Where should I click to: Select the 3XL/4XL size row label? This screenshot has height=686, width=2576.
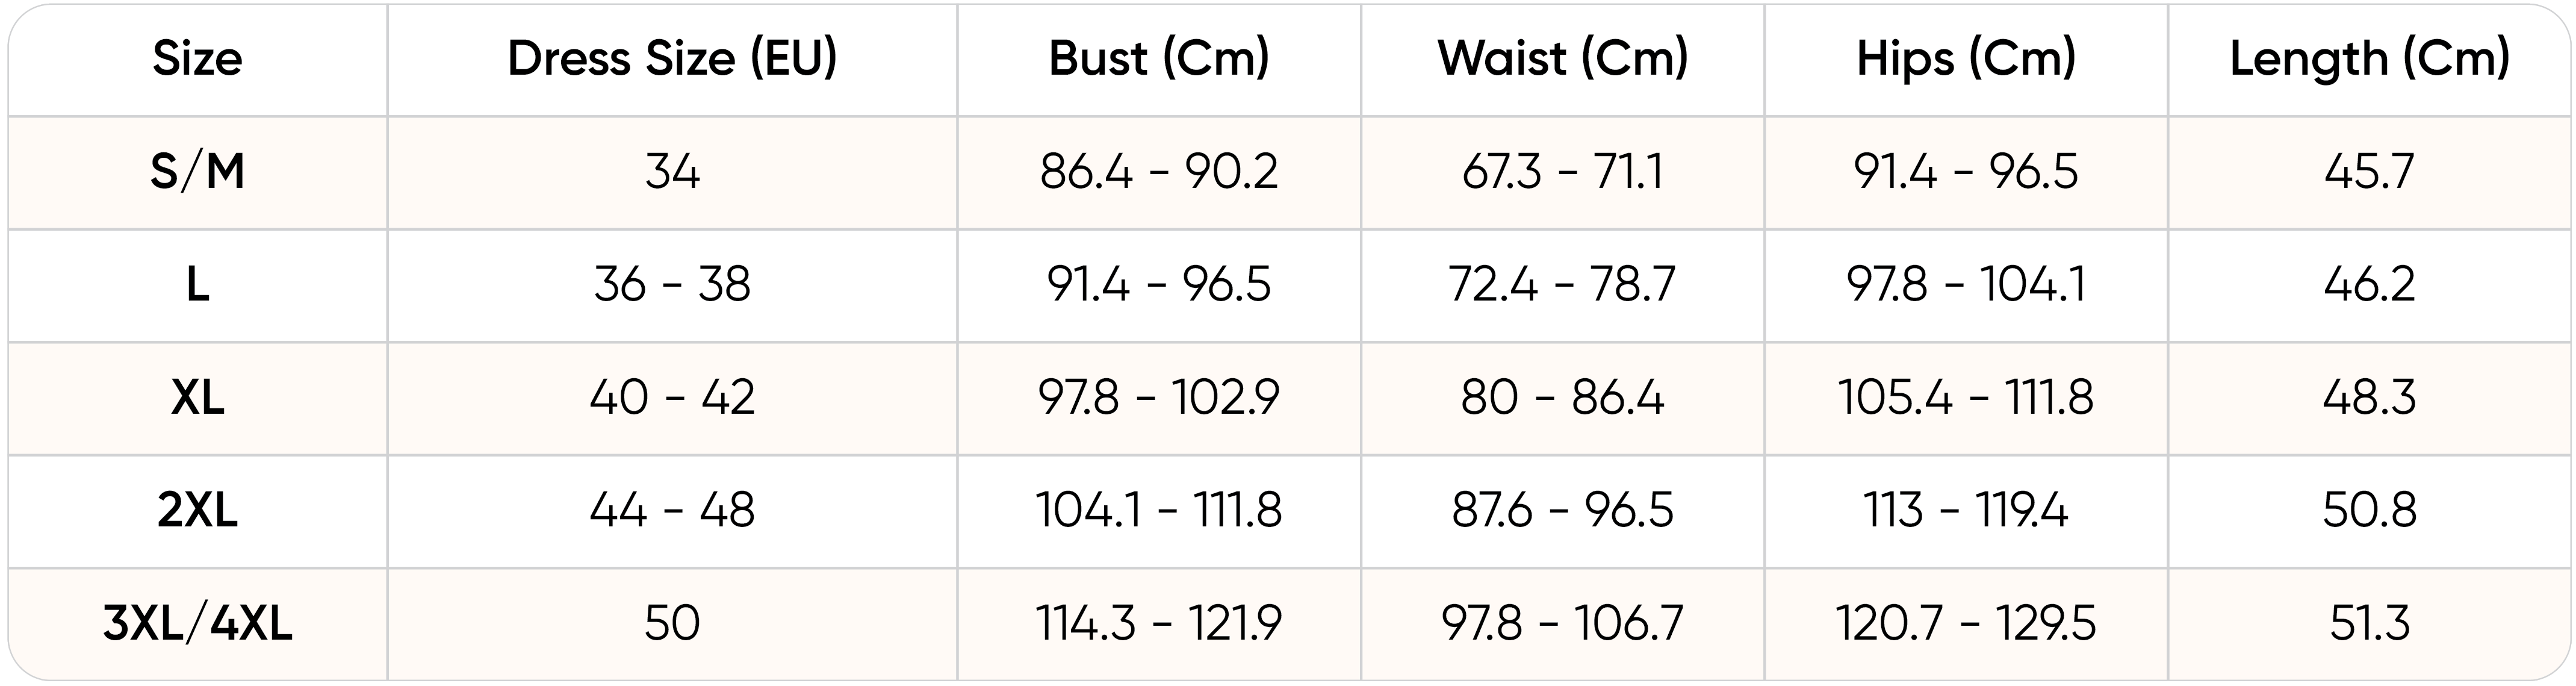[x=197, y=624]
